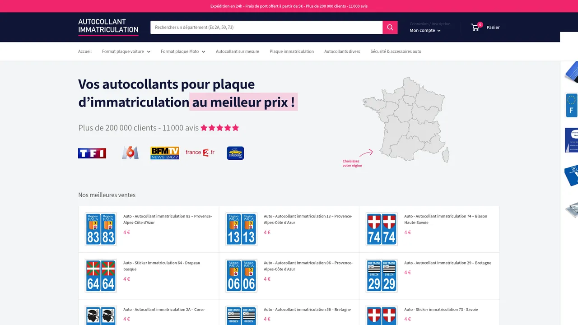This screenshot has height=325, width=578.
Task: Open the 64 Basque flag sticker thumbnail
Action: 101,276
